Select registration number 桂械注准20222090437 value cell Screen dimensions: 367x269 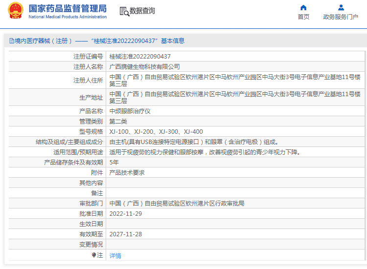140,57
